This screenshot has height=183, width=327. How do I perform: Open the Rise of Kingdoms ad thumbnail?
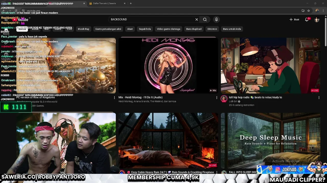coord(66,65)
